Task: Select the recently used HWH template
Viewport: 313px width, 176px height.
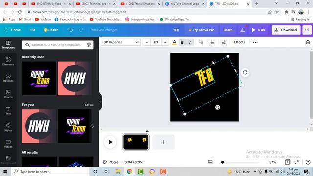Action: (x=75, y=78)
